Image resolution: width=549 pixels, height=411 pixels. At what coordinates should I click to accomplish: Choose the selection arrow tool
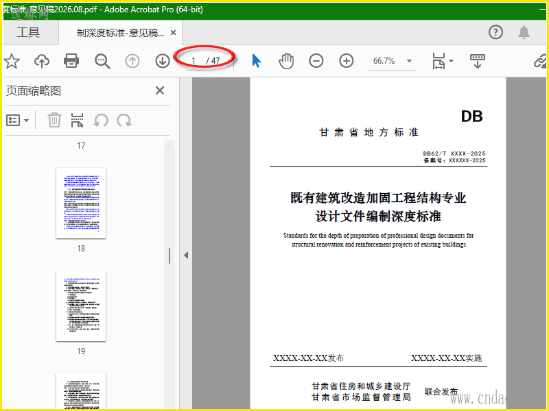click(x=256, y=61)
